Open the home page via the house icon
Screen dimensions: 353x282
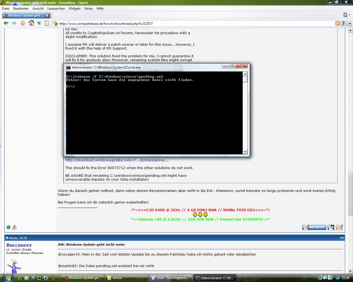[31, 23]
